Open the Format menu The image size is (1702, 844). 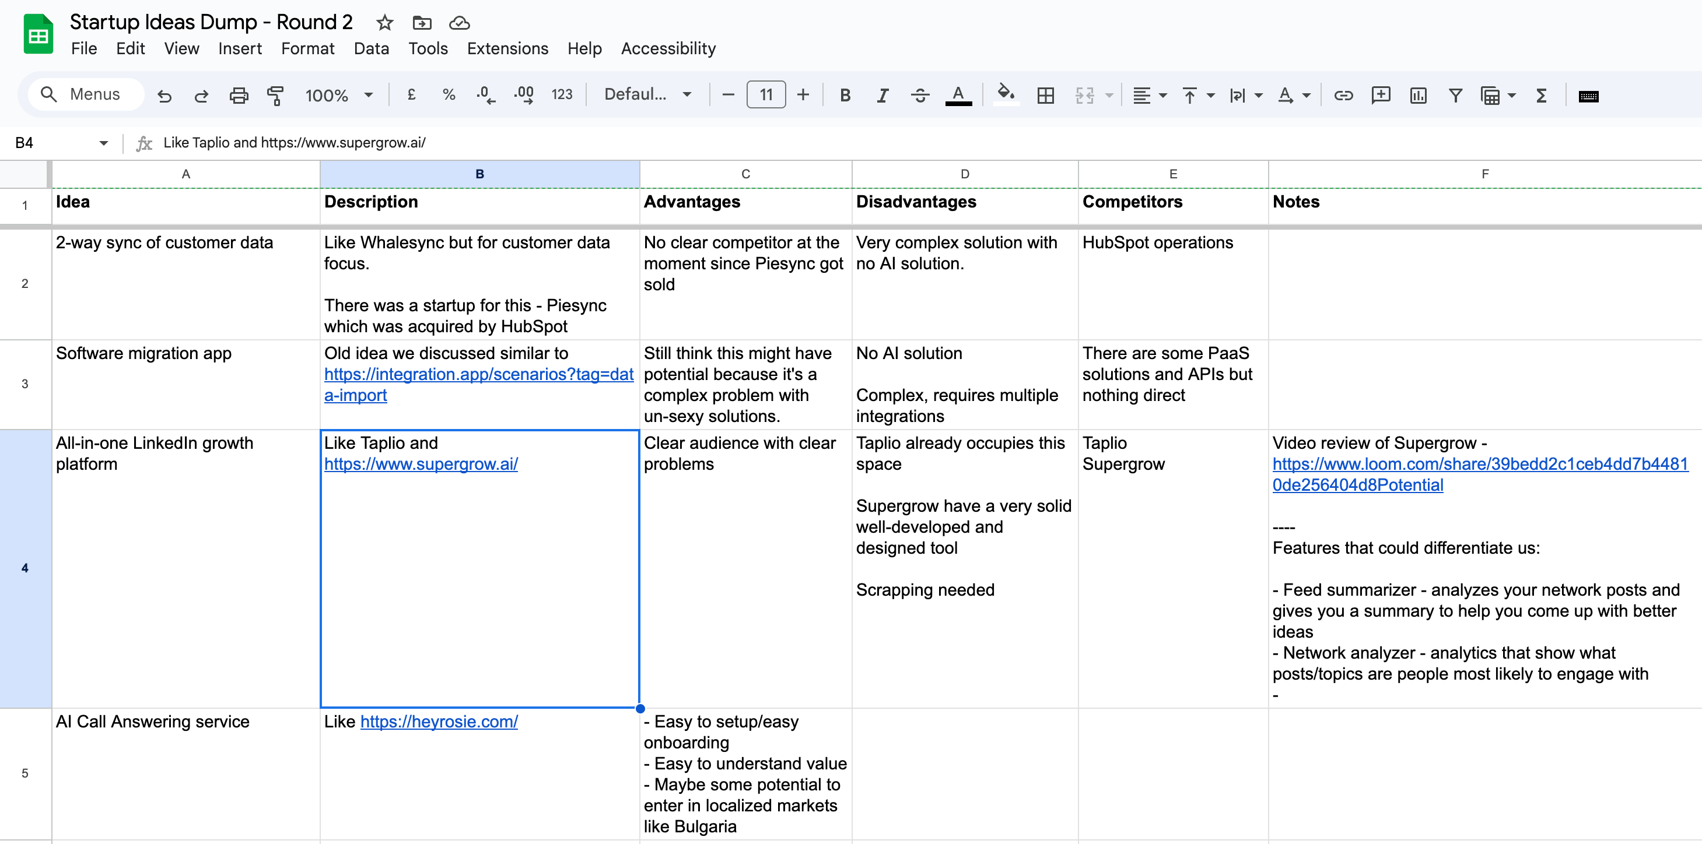pos(307,49)
